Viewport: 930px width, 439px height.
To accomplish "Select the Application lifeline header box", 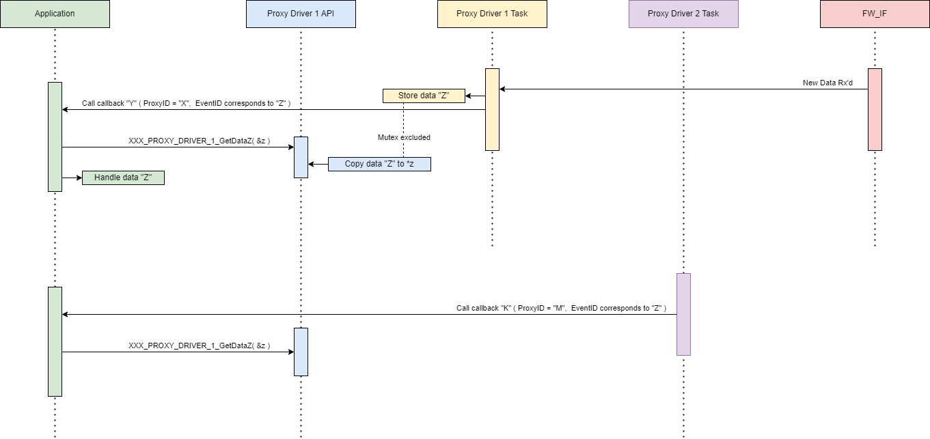I will coord(55,14).
